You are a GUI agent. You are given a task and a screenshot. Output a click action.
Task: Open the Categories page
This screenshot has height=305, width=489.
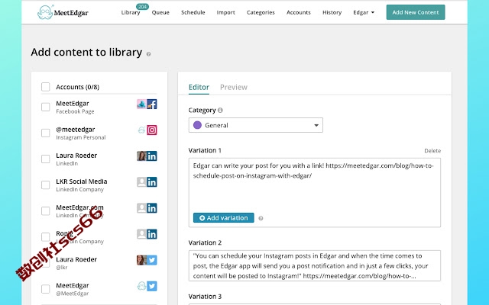pyautogui.click(x=261, y=12)
